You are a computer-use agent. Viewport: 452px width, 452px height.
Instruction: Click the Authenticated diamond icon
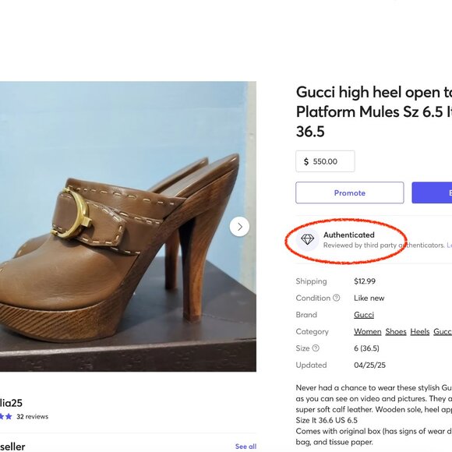coord(307,239)
